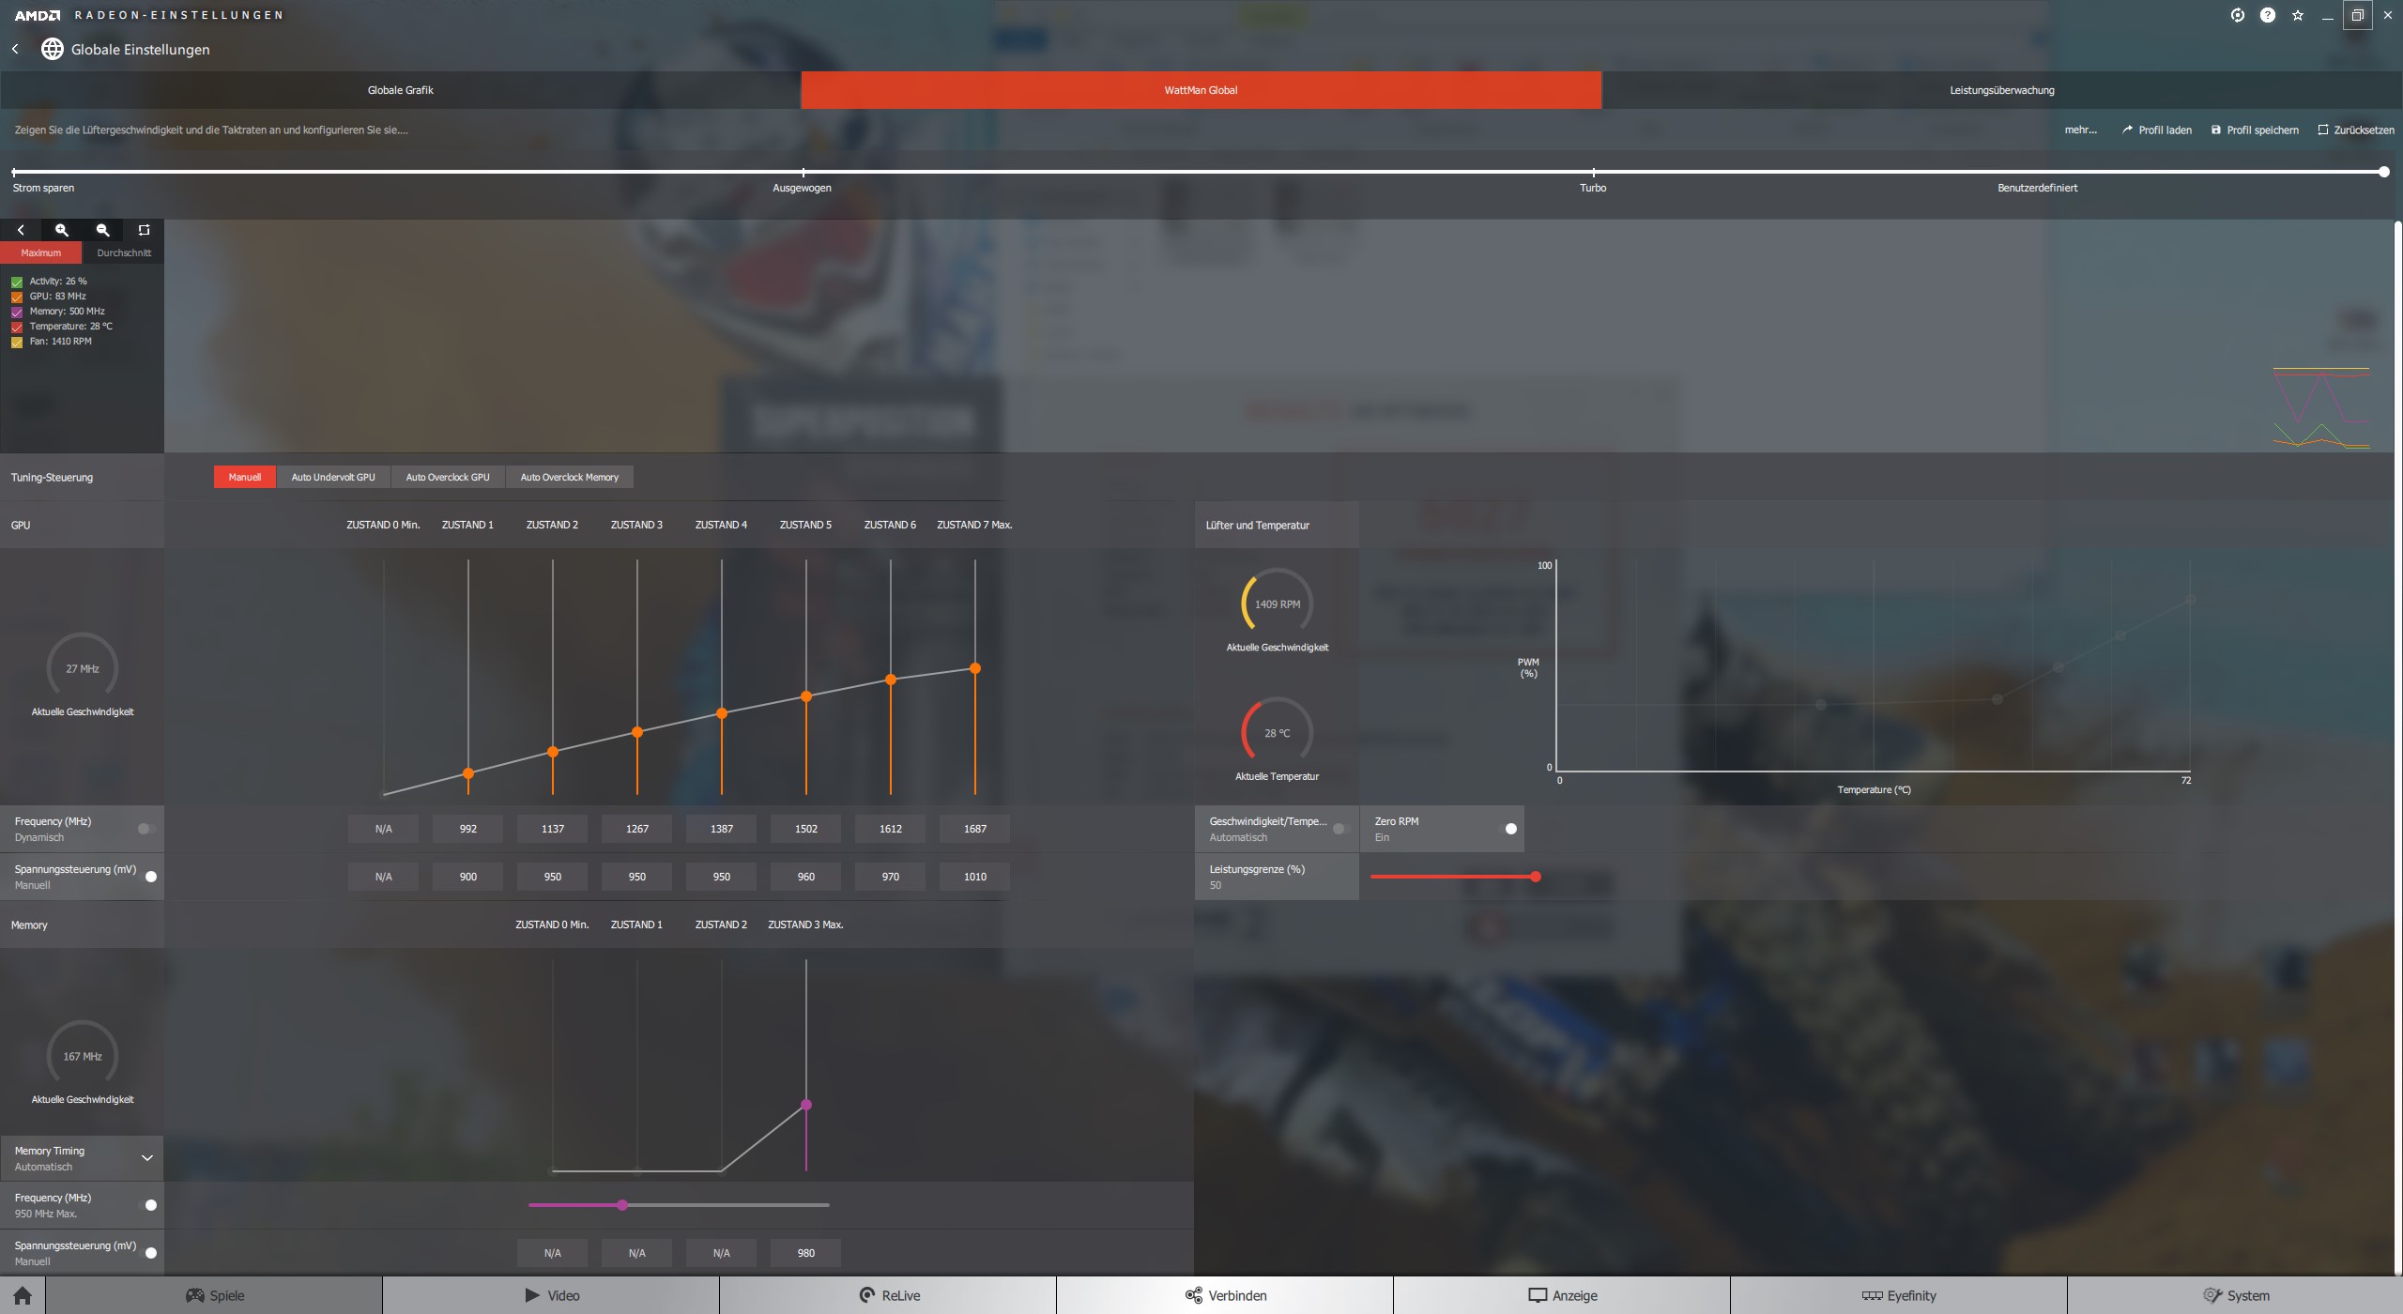Viewport: 2403px width, 1314px height.
Task: Click the Profil speichern button
Action: pos(2255,130)
